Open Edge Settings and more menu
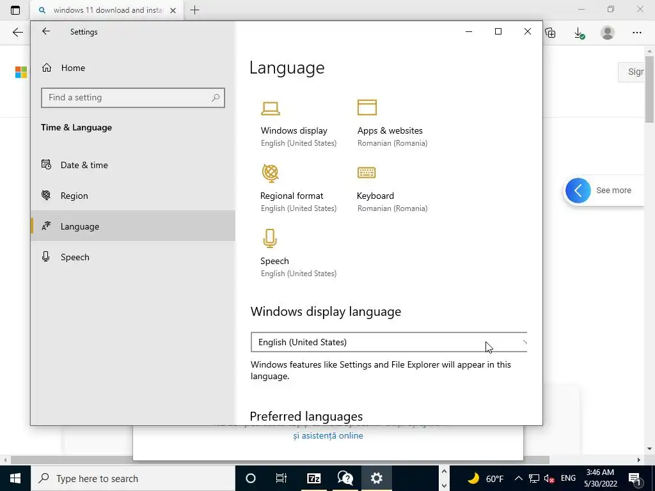The width and height of the screenshot is (655, 491). (636, 33)
